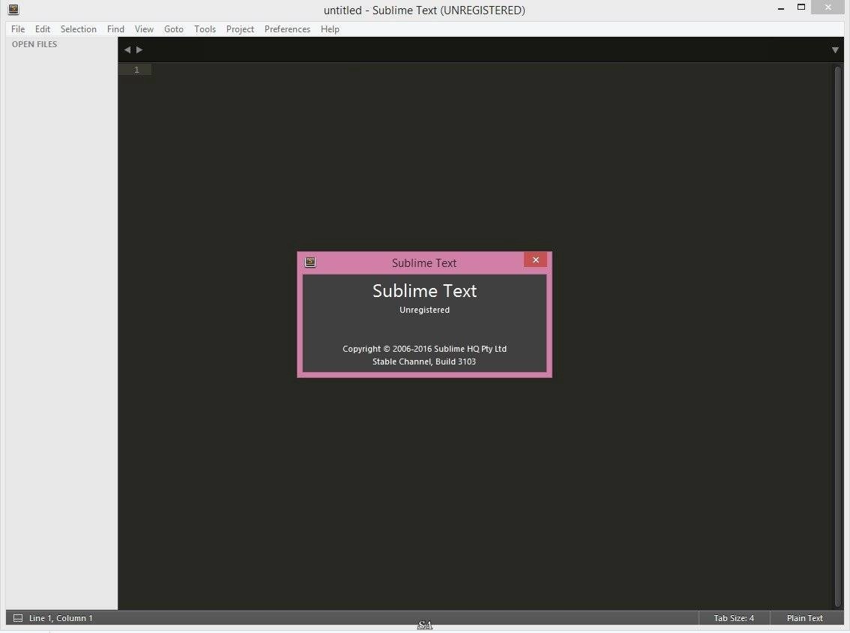The image size is (850, 633).
Task: Open the Selection menu
Action: point(78,29)
